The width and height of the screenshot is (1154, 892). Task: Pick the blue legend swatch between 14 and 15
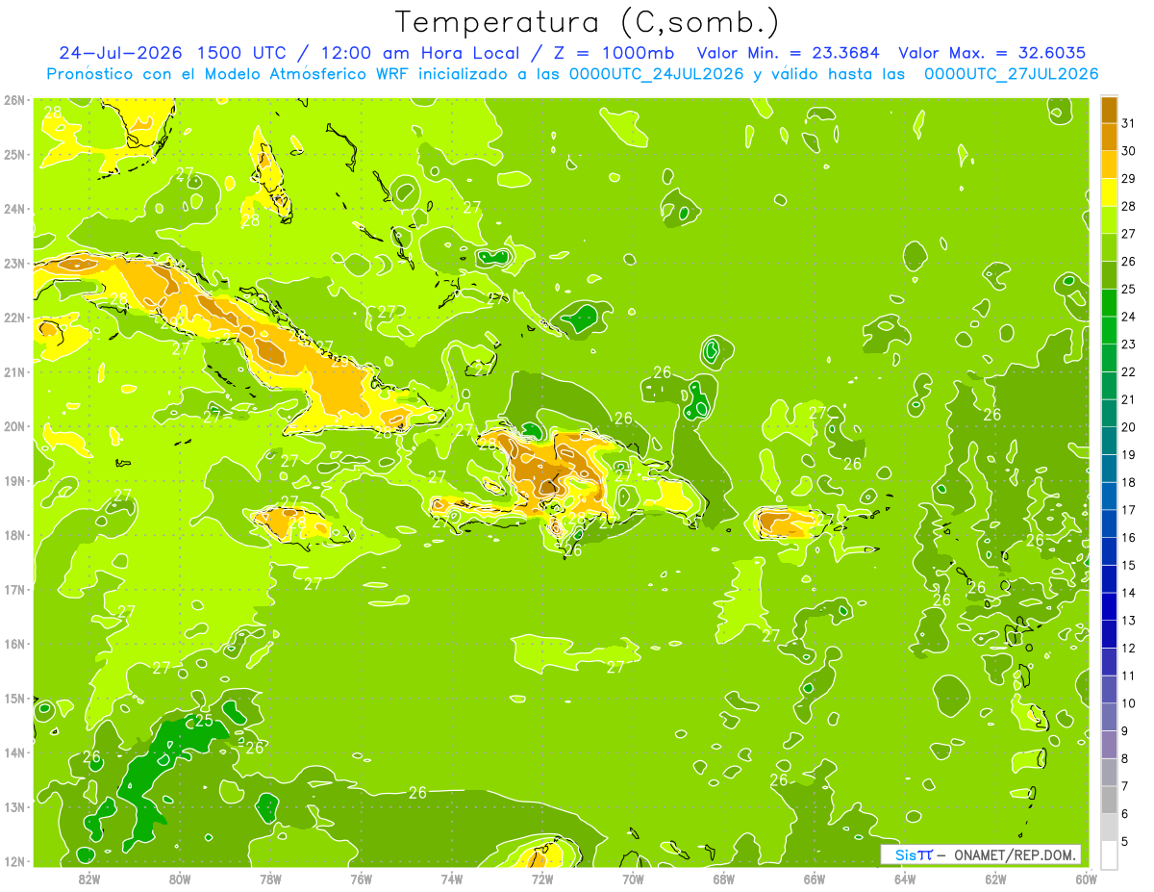pyautogui.click(x=1109, y=579)
